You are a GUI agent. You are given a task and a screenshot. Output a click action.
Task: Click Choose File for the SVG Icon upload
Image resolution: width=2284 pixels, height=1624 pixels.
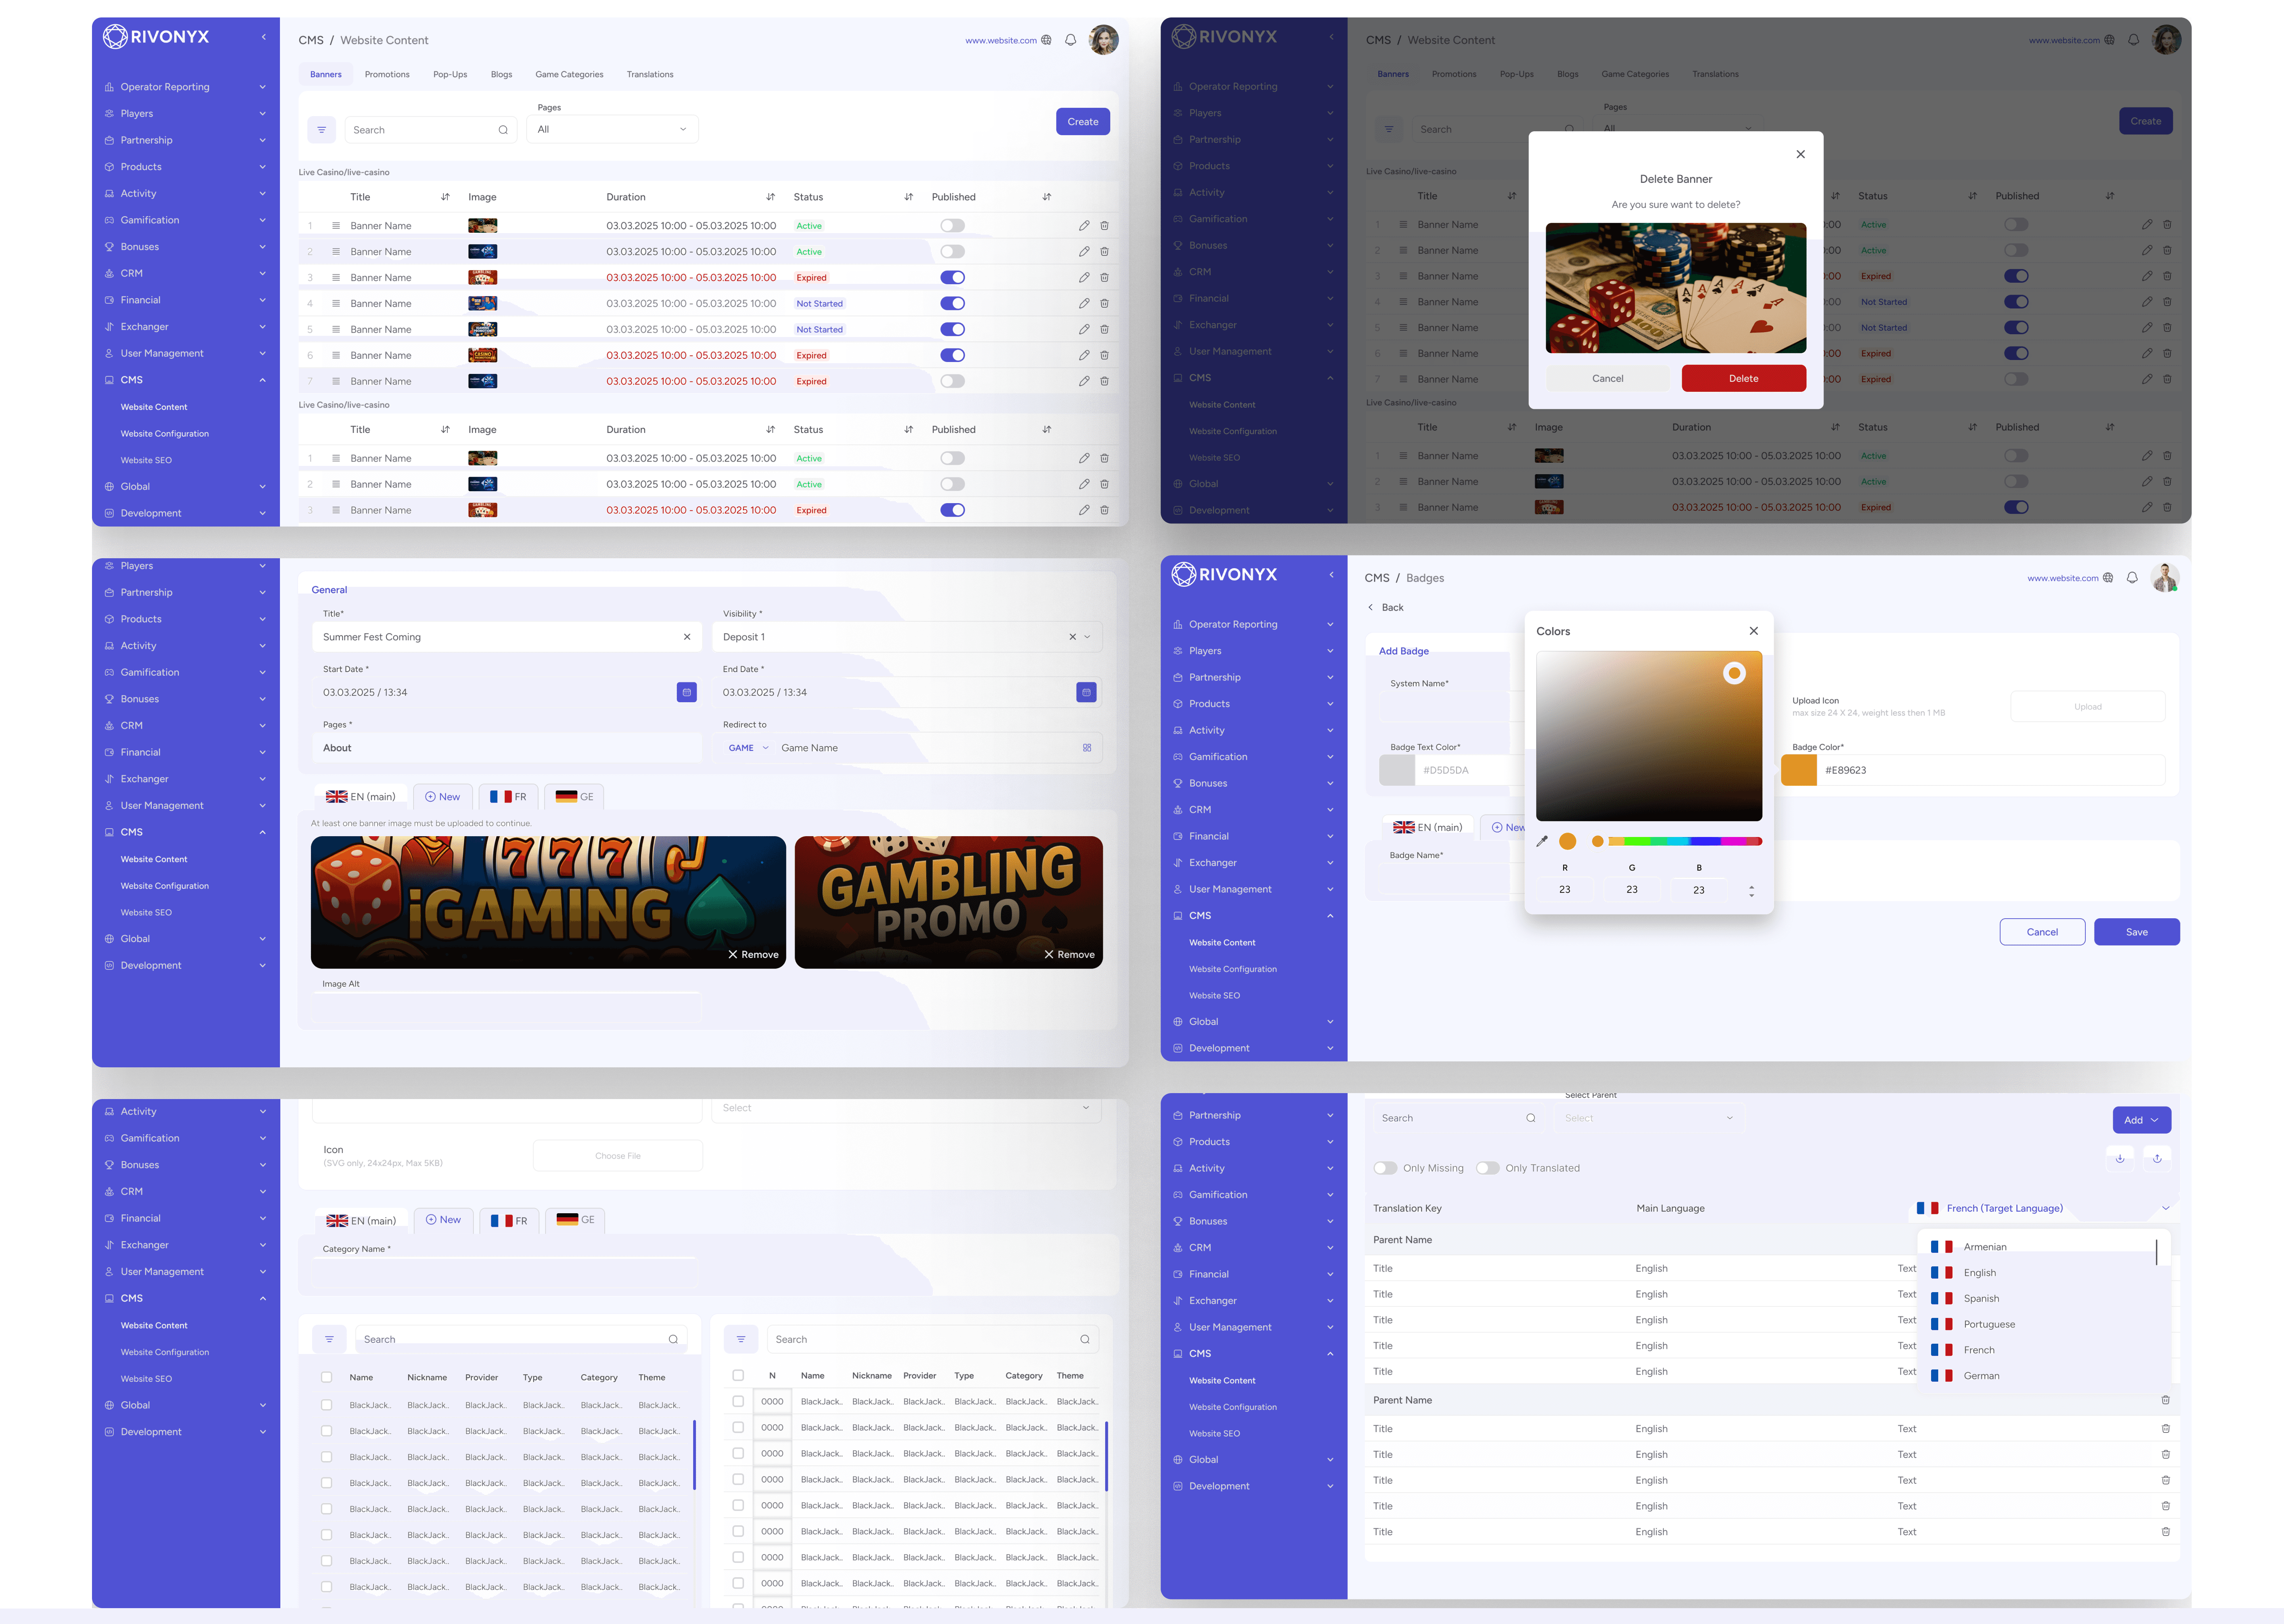coord(618,1156)
